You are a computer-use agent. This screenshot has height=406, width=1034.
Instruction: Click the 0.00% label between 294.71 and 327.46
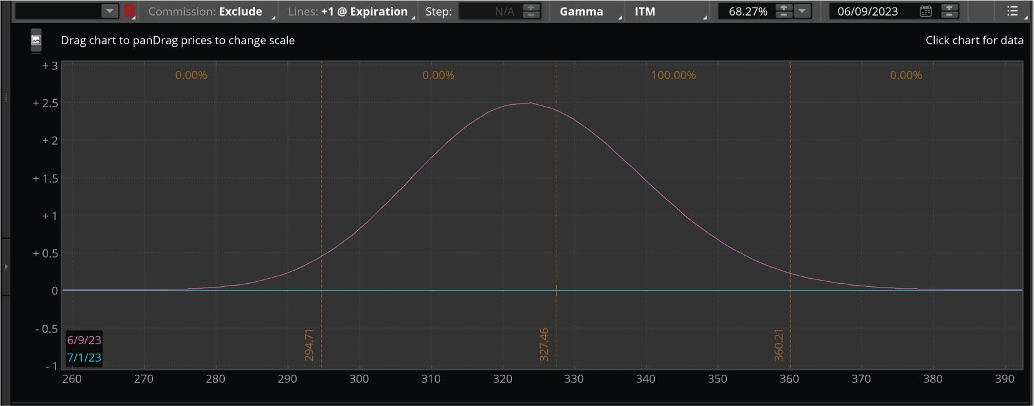pyautogui.click(x=438, y=75)
